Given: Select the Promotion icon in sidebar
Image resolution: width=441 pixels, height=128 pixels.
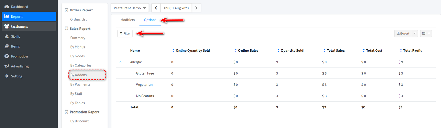Looking at the screenshot, I should [x=7, y=56].
